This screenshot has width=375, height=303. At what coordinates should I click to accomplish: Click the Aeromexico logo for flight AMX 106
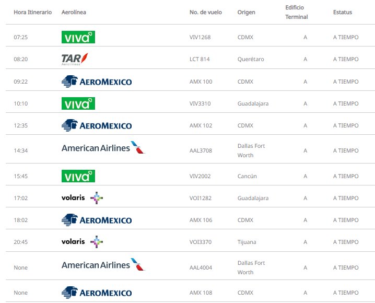[97, 220]
